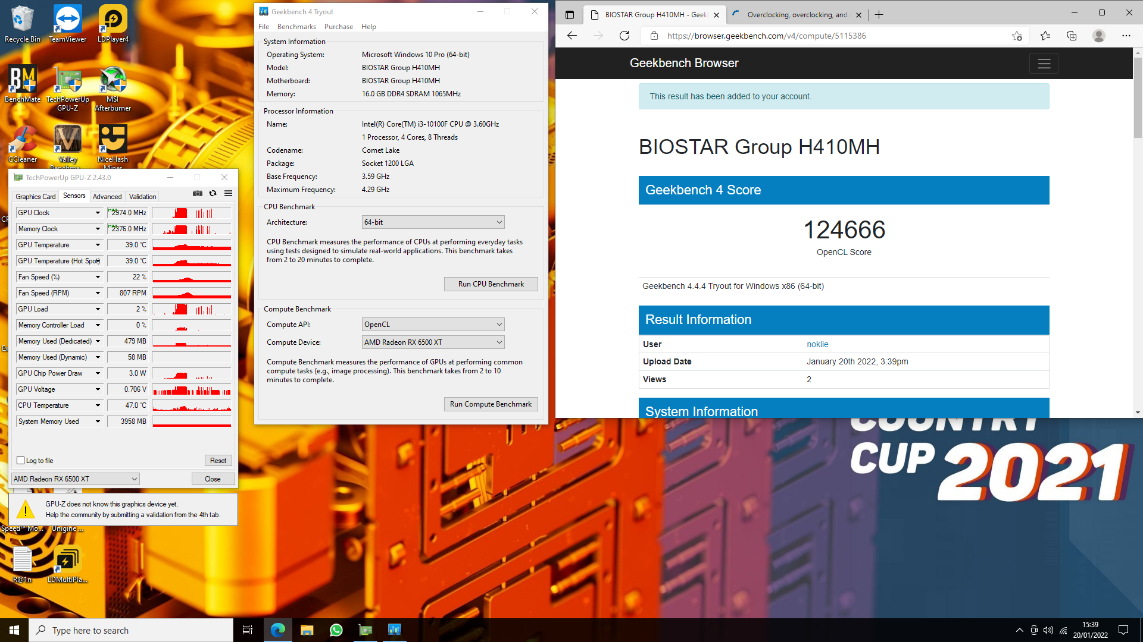Open the Valley Benchmark desktop icon
Screen dimensions: 1143x642
point(67,146)
